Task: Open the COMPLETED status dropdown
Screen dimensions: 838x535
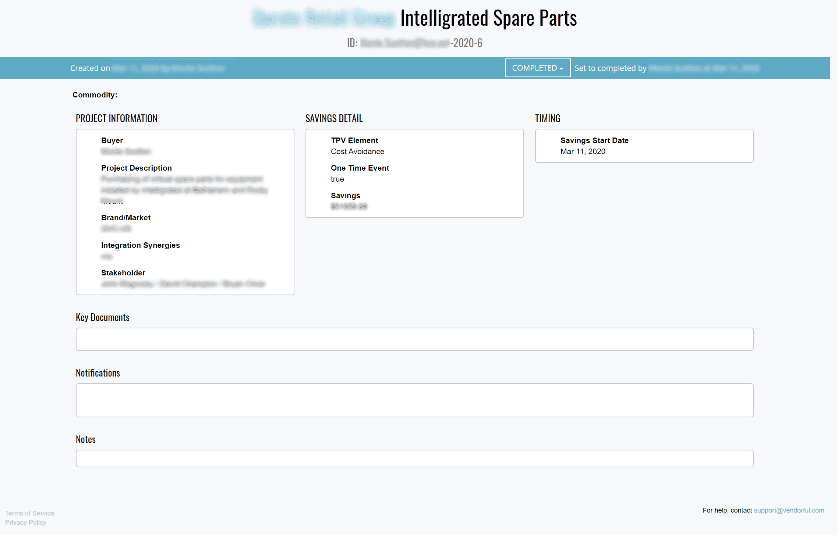Action: (x=537, y=68)
